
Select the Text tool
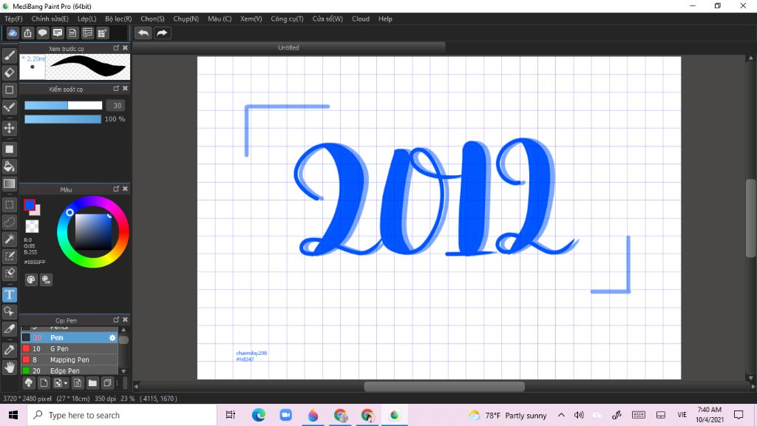coord(9,294)
